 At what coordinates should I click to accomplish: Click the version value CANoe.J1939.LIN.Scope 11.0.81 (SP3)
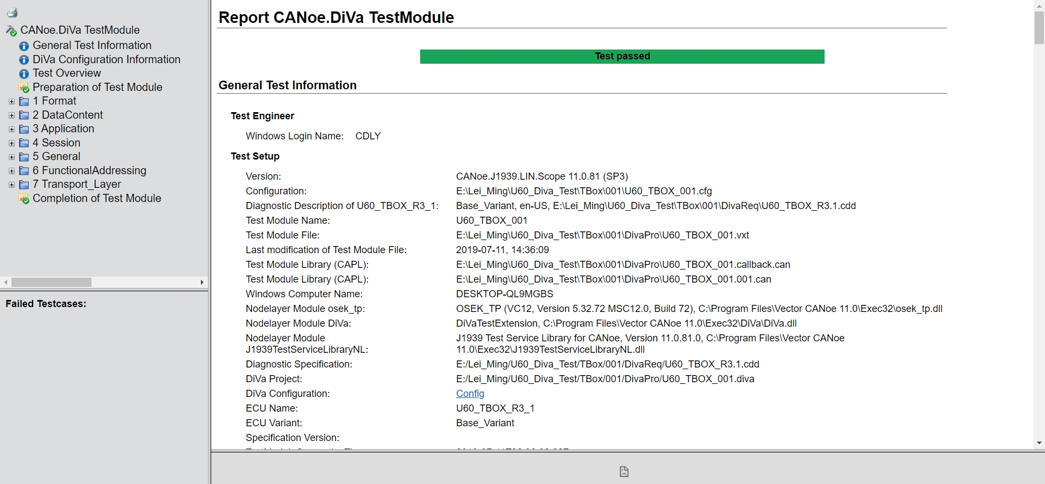point(542,176)
